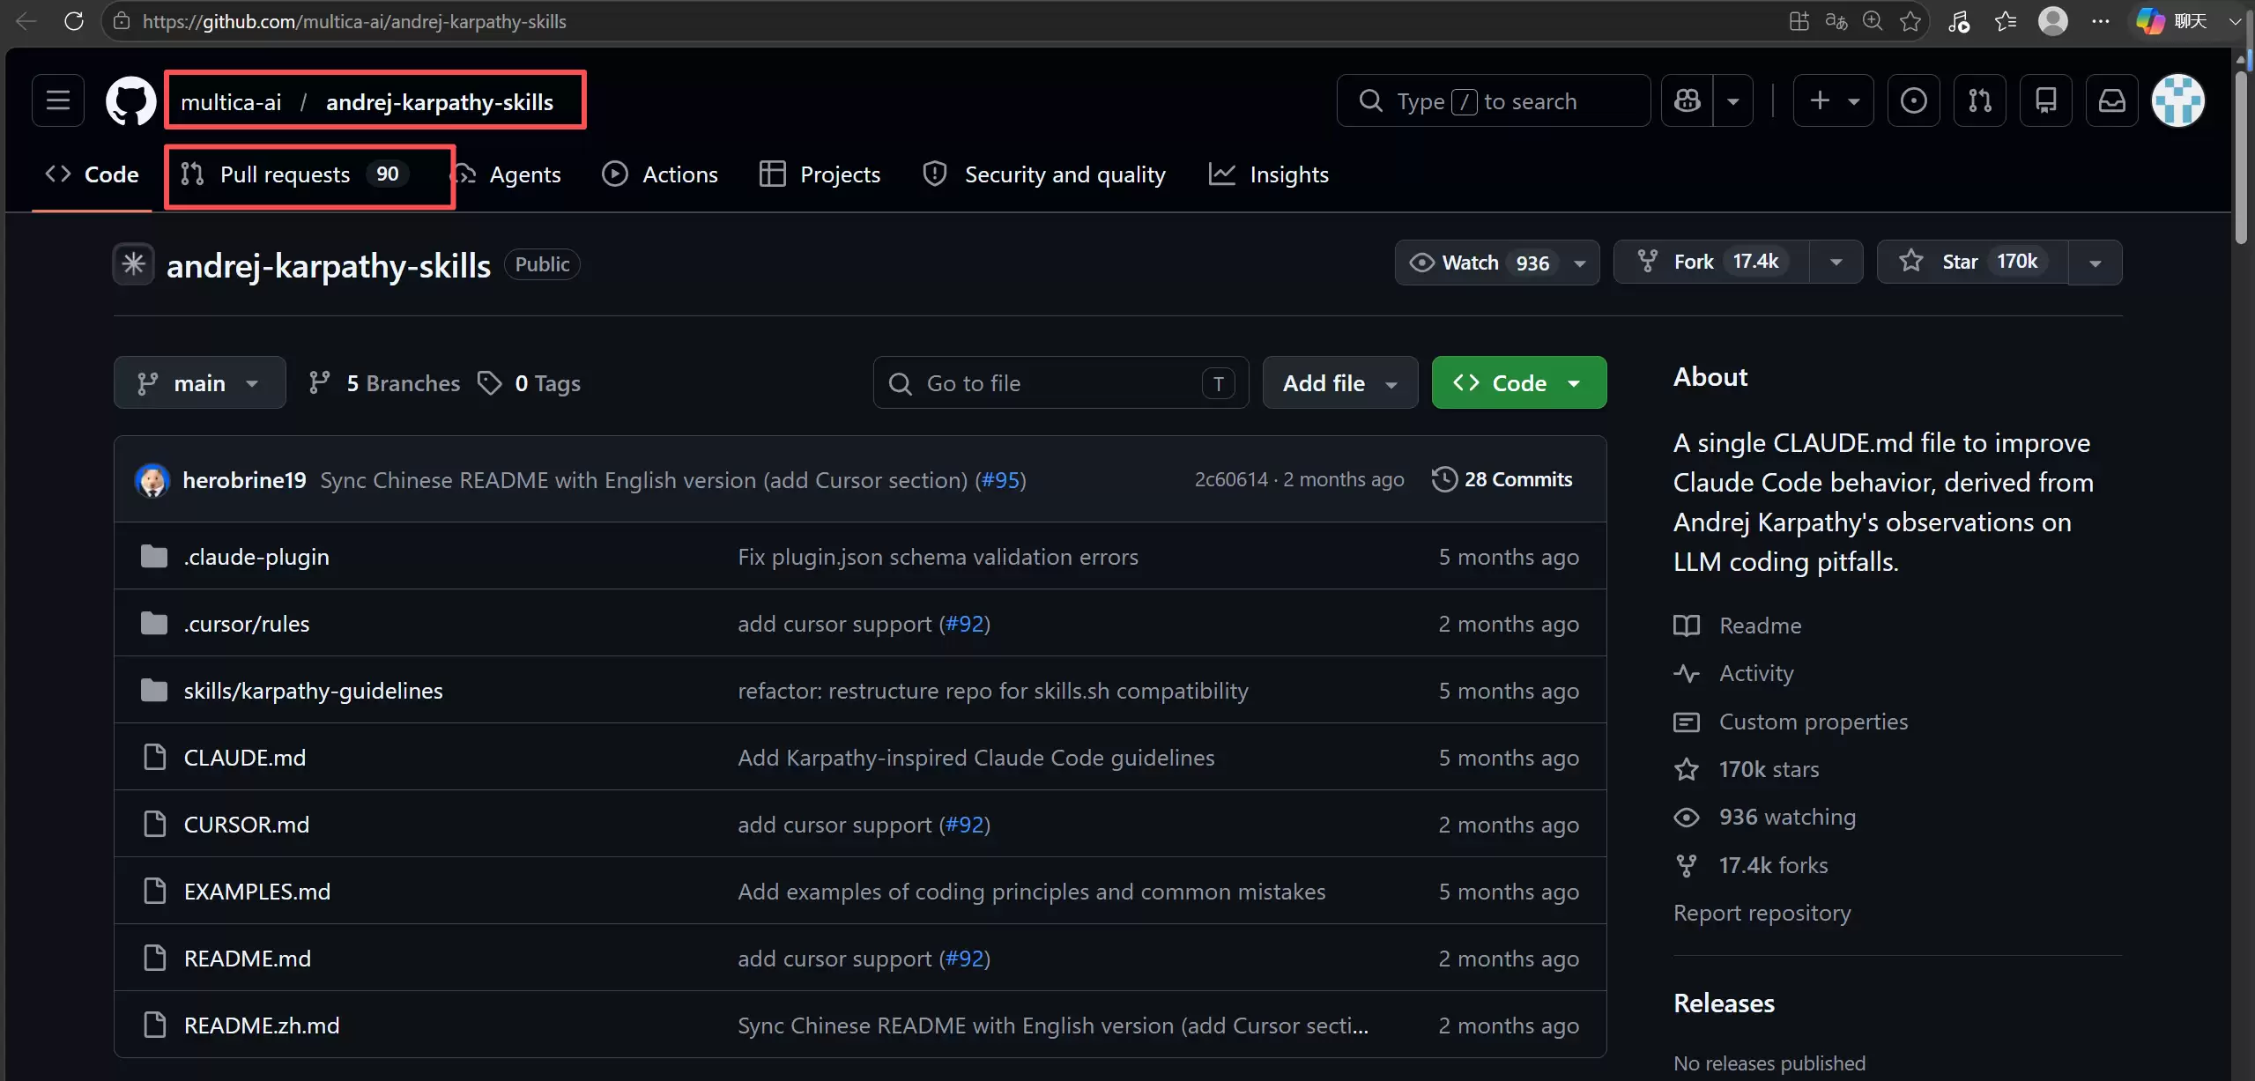Open the browser profile icon
This screenshot has width=2255, height=1081.
pyautogui.click(x=2053, y=21)
